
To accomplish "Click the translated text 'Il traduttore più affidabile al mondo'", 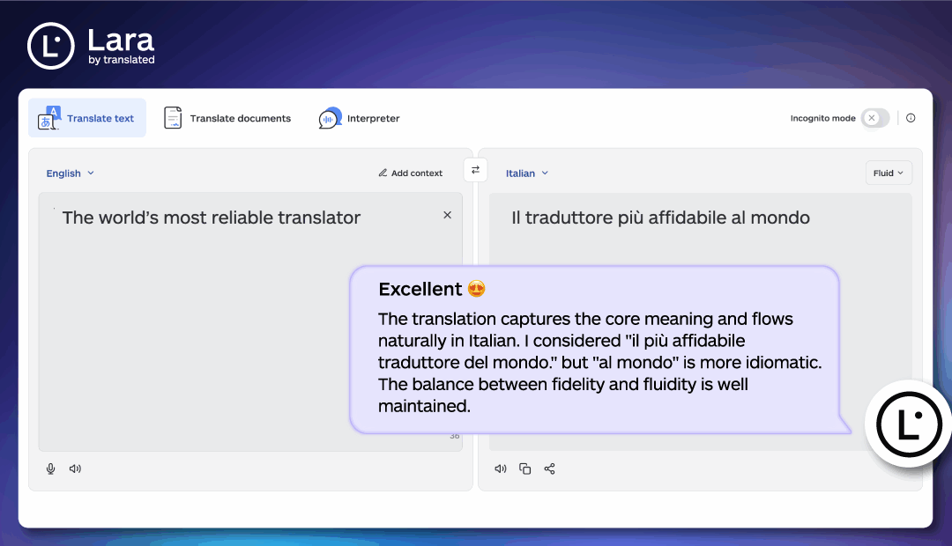I will pyautogui.click(x=660, y=218).
